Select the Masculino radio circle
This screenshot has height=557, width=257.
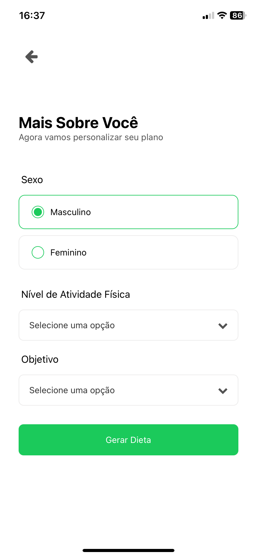38,212
